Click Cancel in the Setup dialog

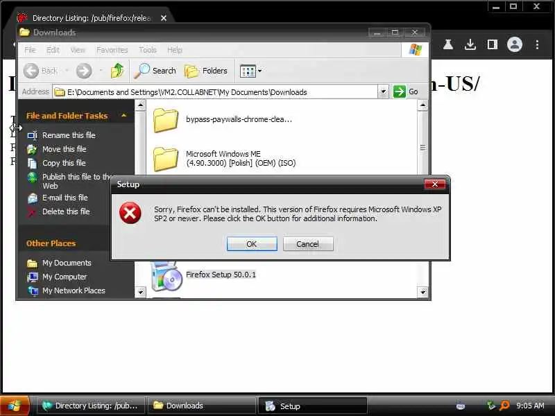click(308, 244)
